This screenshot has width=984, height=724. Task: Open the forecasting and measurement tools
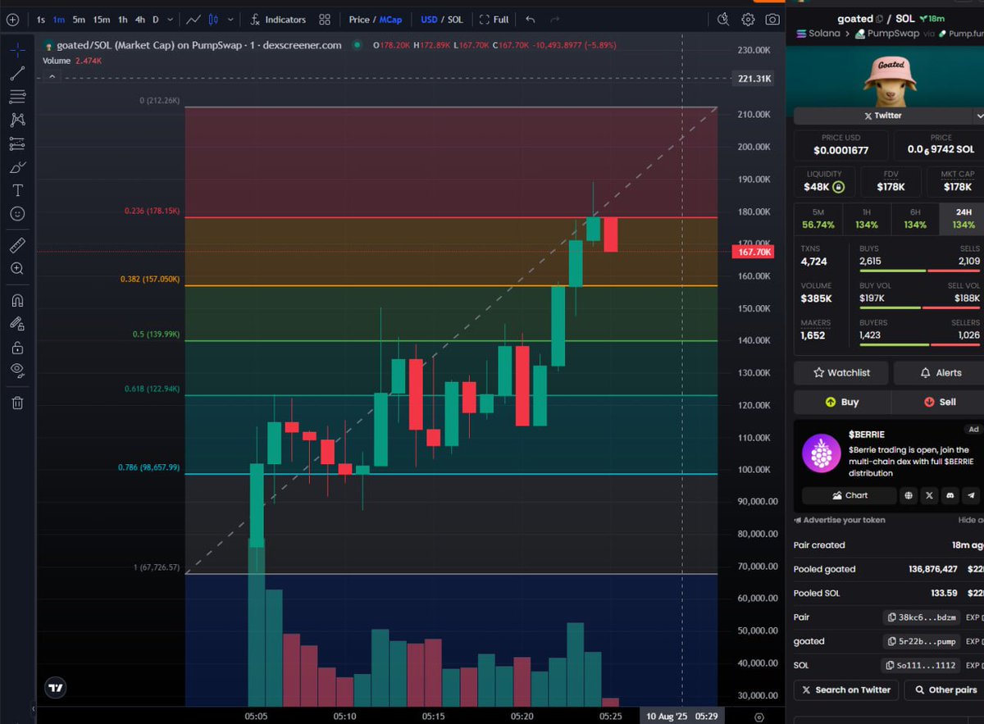[x=17, y=143]
